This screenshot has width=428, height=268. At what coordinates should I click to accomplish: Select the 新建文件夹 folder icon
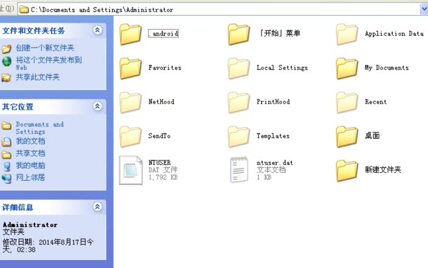347,171
